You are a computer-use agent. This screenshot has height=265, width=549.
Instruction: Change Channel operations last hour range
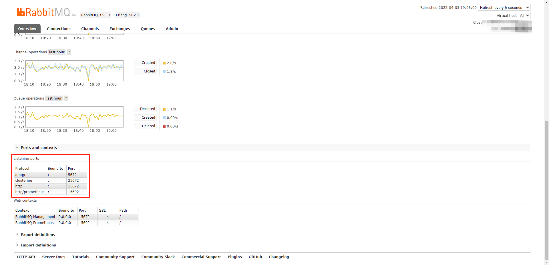coord(57,52)
